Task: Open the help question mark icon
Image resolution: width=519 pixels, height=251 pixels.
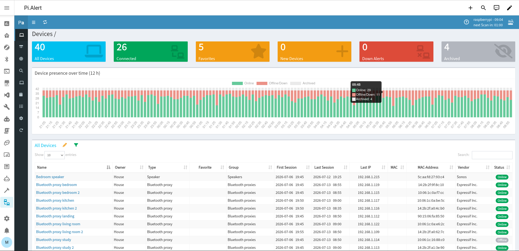Action: tap(466, 22)
